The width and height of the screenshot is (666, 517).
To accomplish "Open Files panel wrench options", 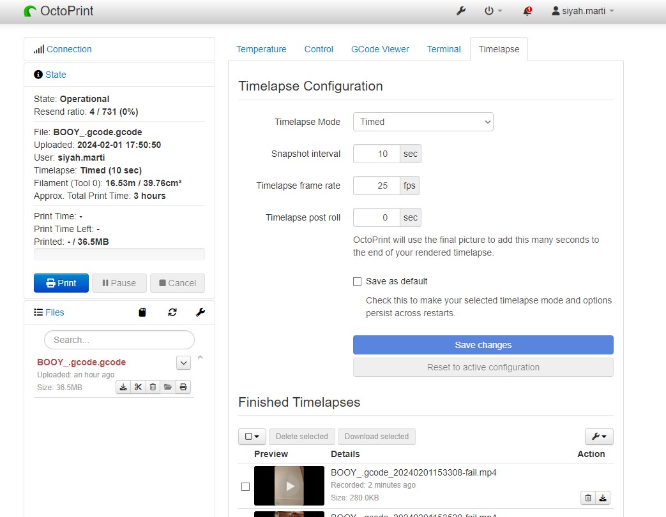I will pyautogui.click(x=201, y=312).
